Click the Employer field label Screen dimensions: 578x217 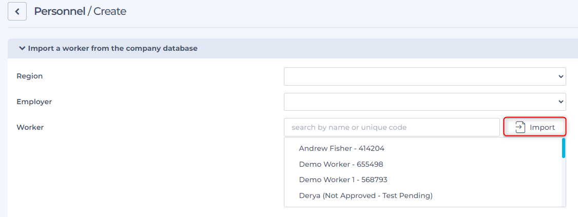34,102
